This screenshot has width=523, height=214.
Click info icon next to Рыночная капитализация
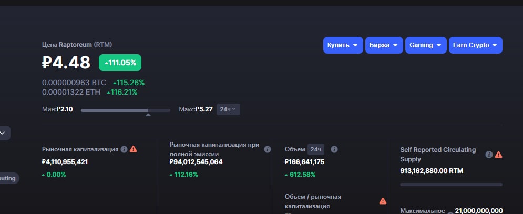(124, 149)
